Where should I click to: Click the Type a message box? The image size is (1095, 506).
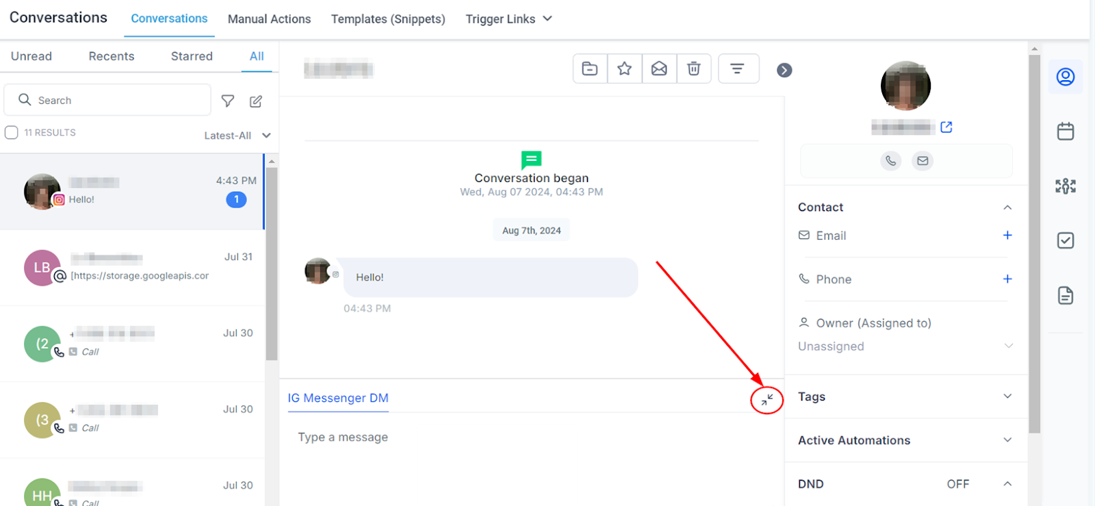tap(530, 438)
